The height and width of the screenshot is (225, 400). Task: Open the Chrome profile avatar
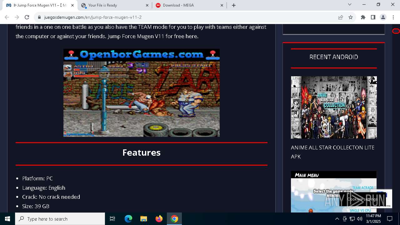coord(383,17)
